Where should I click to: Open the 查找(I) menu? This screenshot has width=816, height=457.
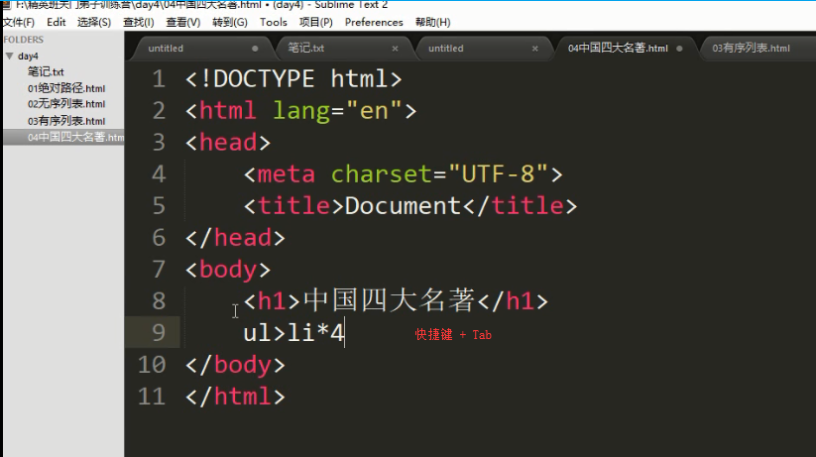click(x=139, y=22)
